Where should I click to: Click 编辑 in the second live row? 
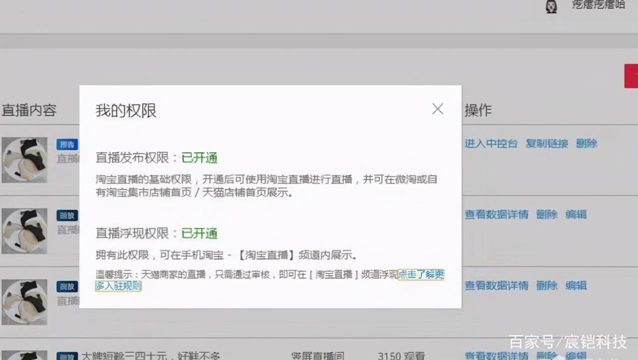click(576, 214)
